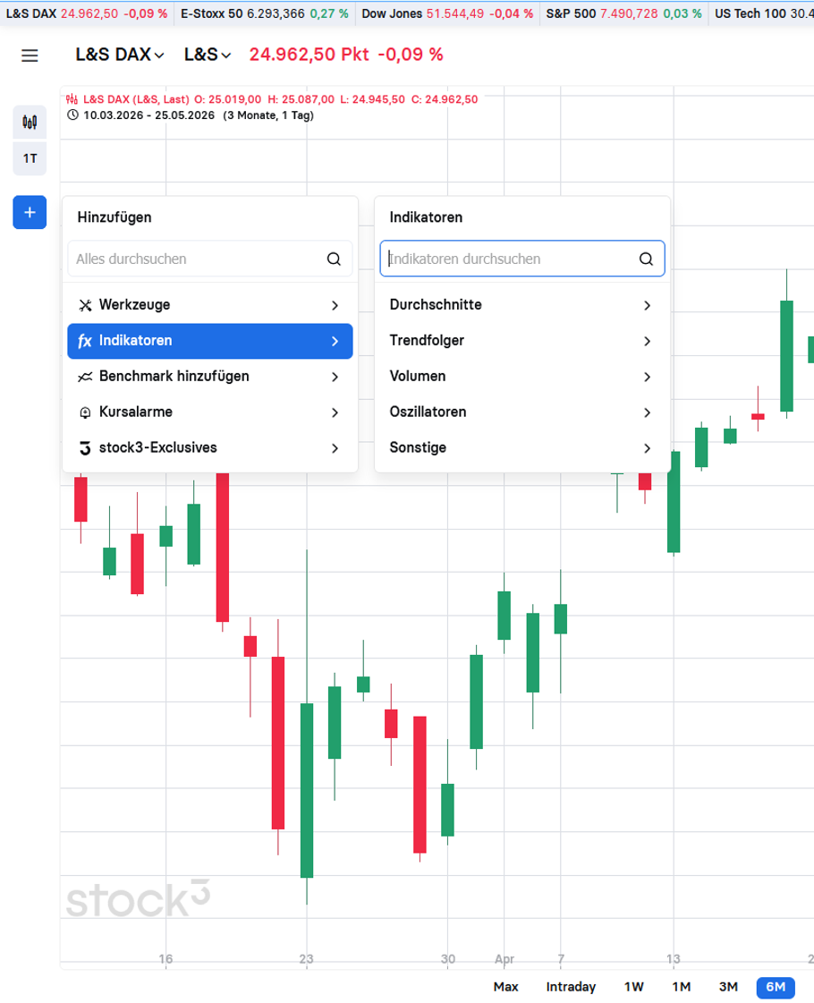Viewport: 814px width, 1003px height.
Task: Click the blue plus add button
Action: (x=30, y=212)
